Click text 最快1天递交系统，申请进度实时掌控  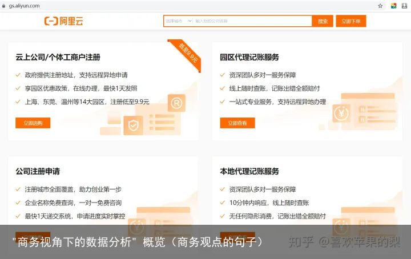coord(75,216)
